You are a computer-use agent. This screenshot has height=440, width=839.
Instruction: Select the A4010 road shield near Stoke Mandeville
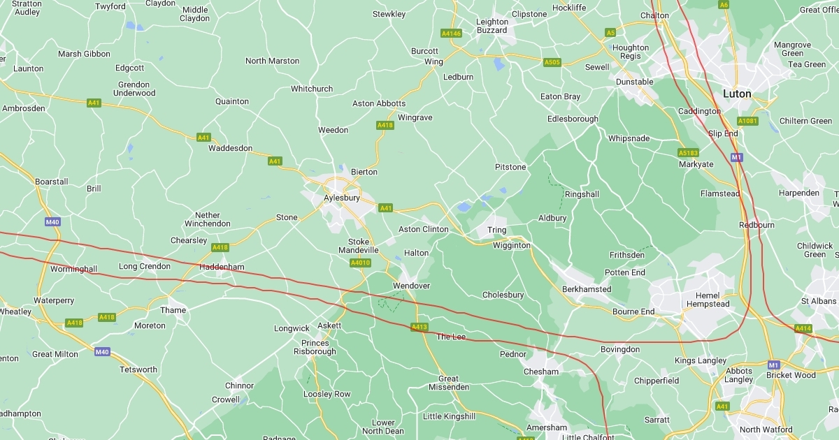click(x=360, y=263)
